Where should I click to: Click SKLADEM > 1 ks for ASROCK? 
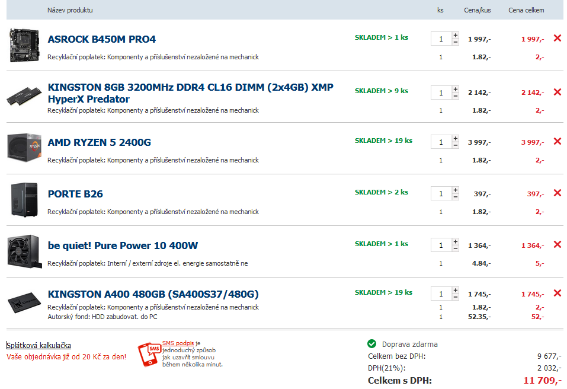coord(382,37)
